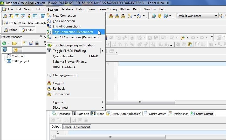The height and width of the screenshot is (140, 226).
Task: Open a new Editor window from main toolbar
Action: (x=5, y=16)
